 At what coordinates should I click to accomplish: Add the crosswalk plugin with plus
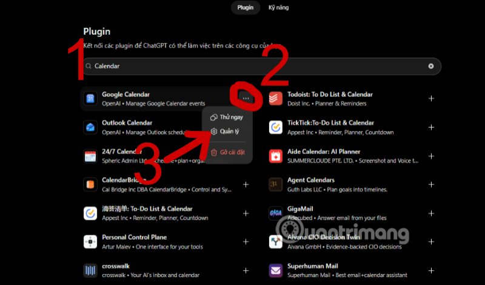246,271
